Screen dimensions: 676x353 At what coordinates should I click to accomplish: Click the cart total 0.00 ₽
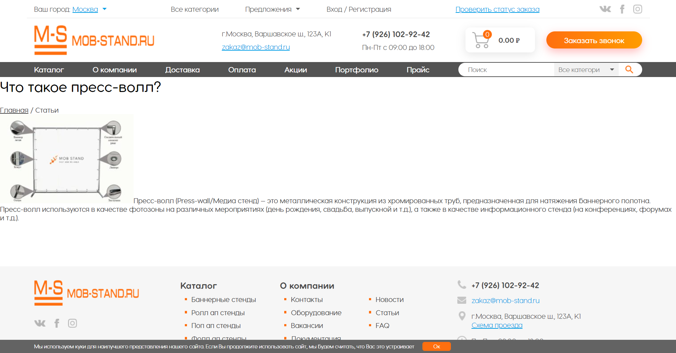point(509,40)
